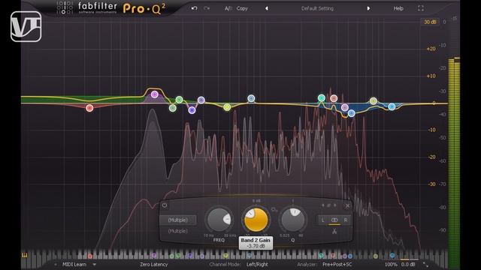Redo the last undone change

click(x=207, y=8)
